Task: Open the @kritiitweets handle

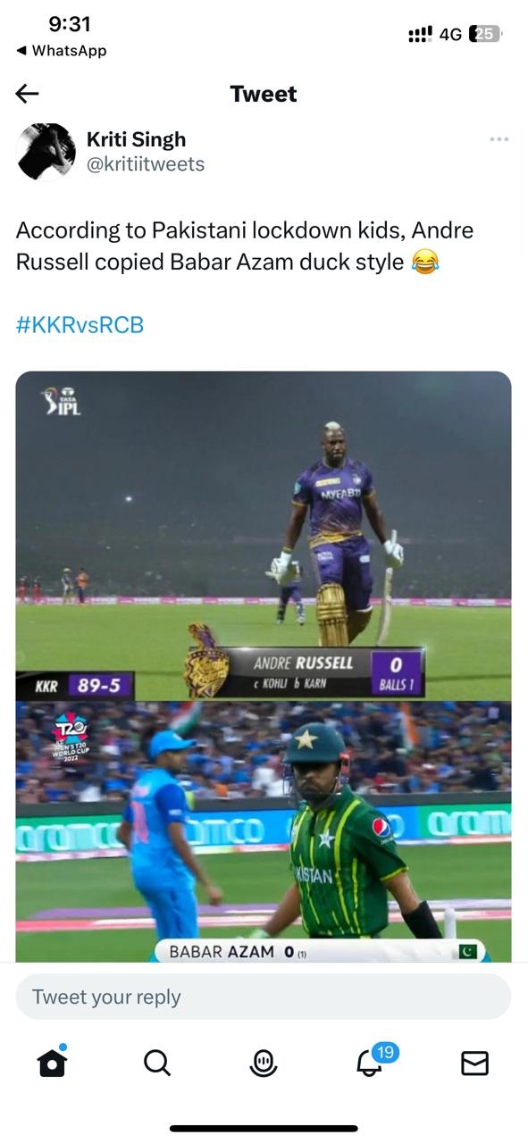Action: 146,164
